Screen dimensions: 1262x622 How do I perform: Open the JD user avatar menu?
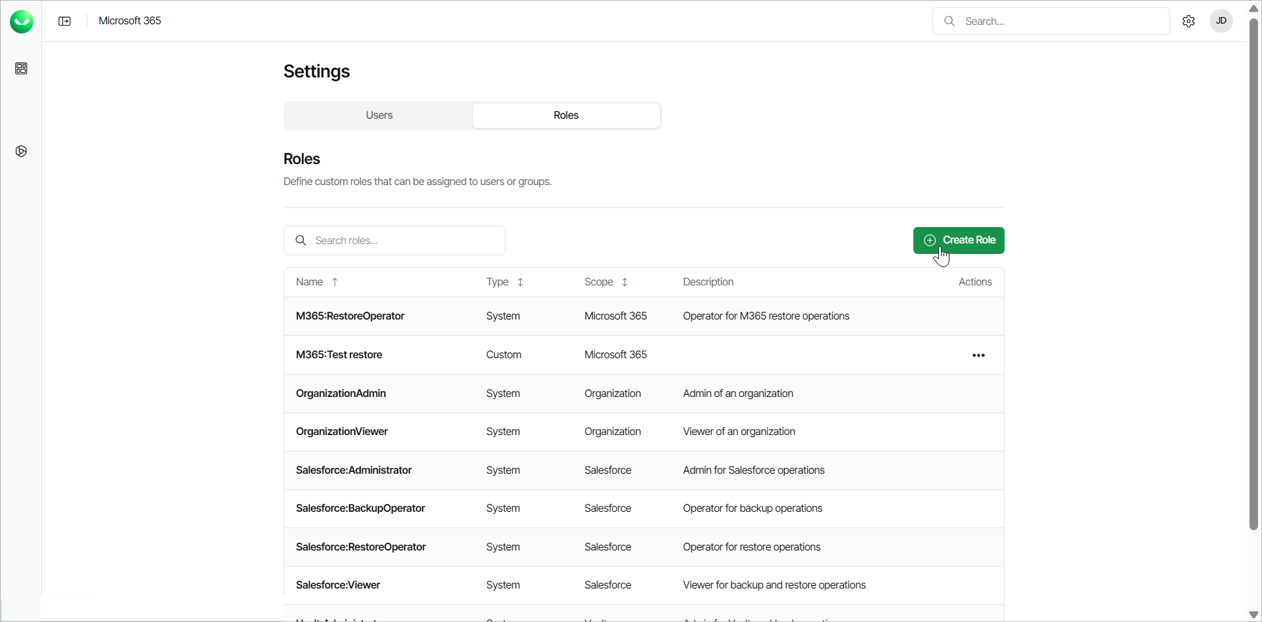[1221, 21]
